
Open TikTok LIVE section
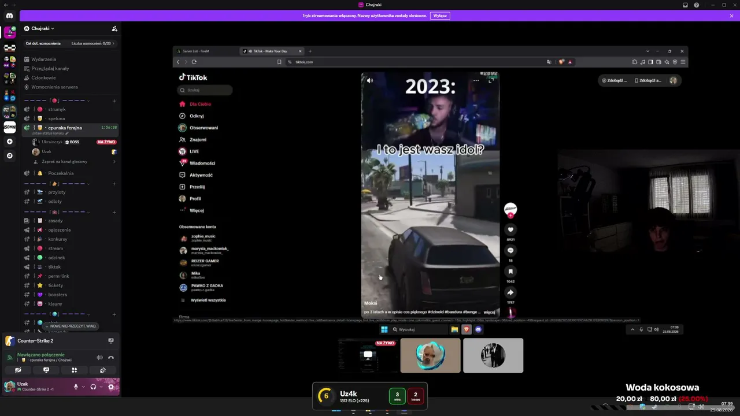(x=194, y=151)
